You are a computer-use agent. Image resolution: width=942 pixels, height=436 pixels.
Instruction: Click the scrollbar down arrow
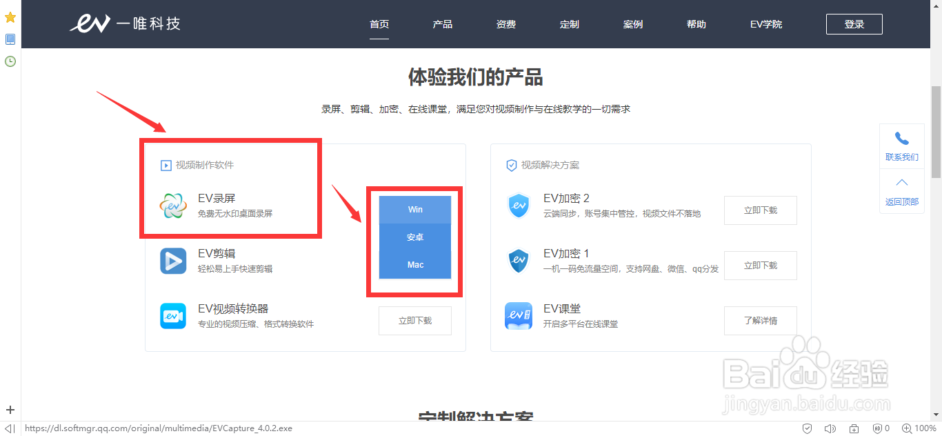pyautogui.click(x=936, y=415)
